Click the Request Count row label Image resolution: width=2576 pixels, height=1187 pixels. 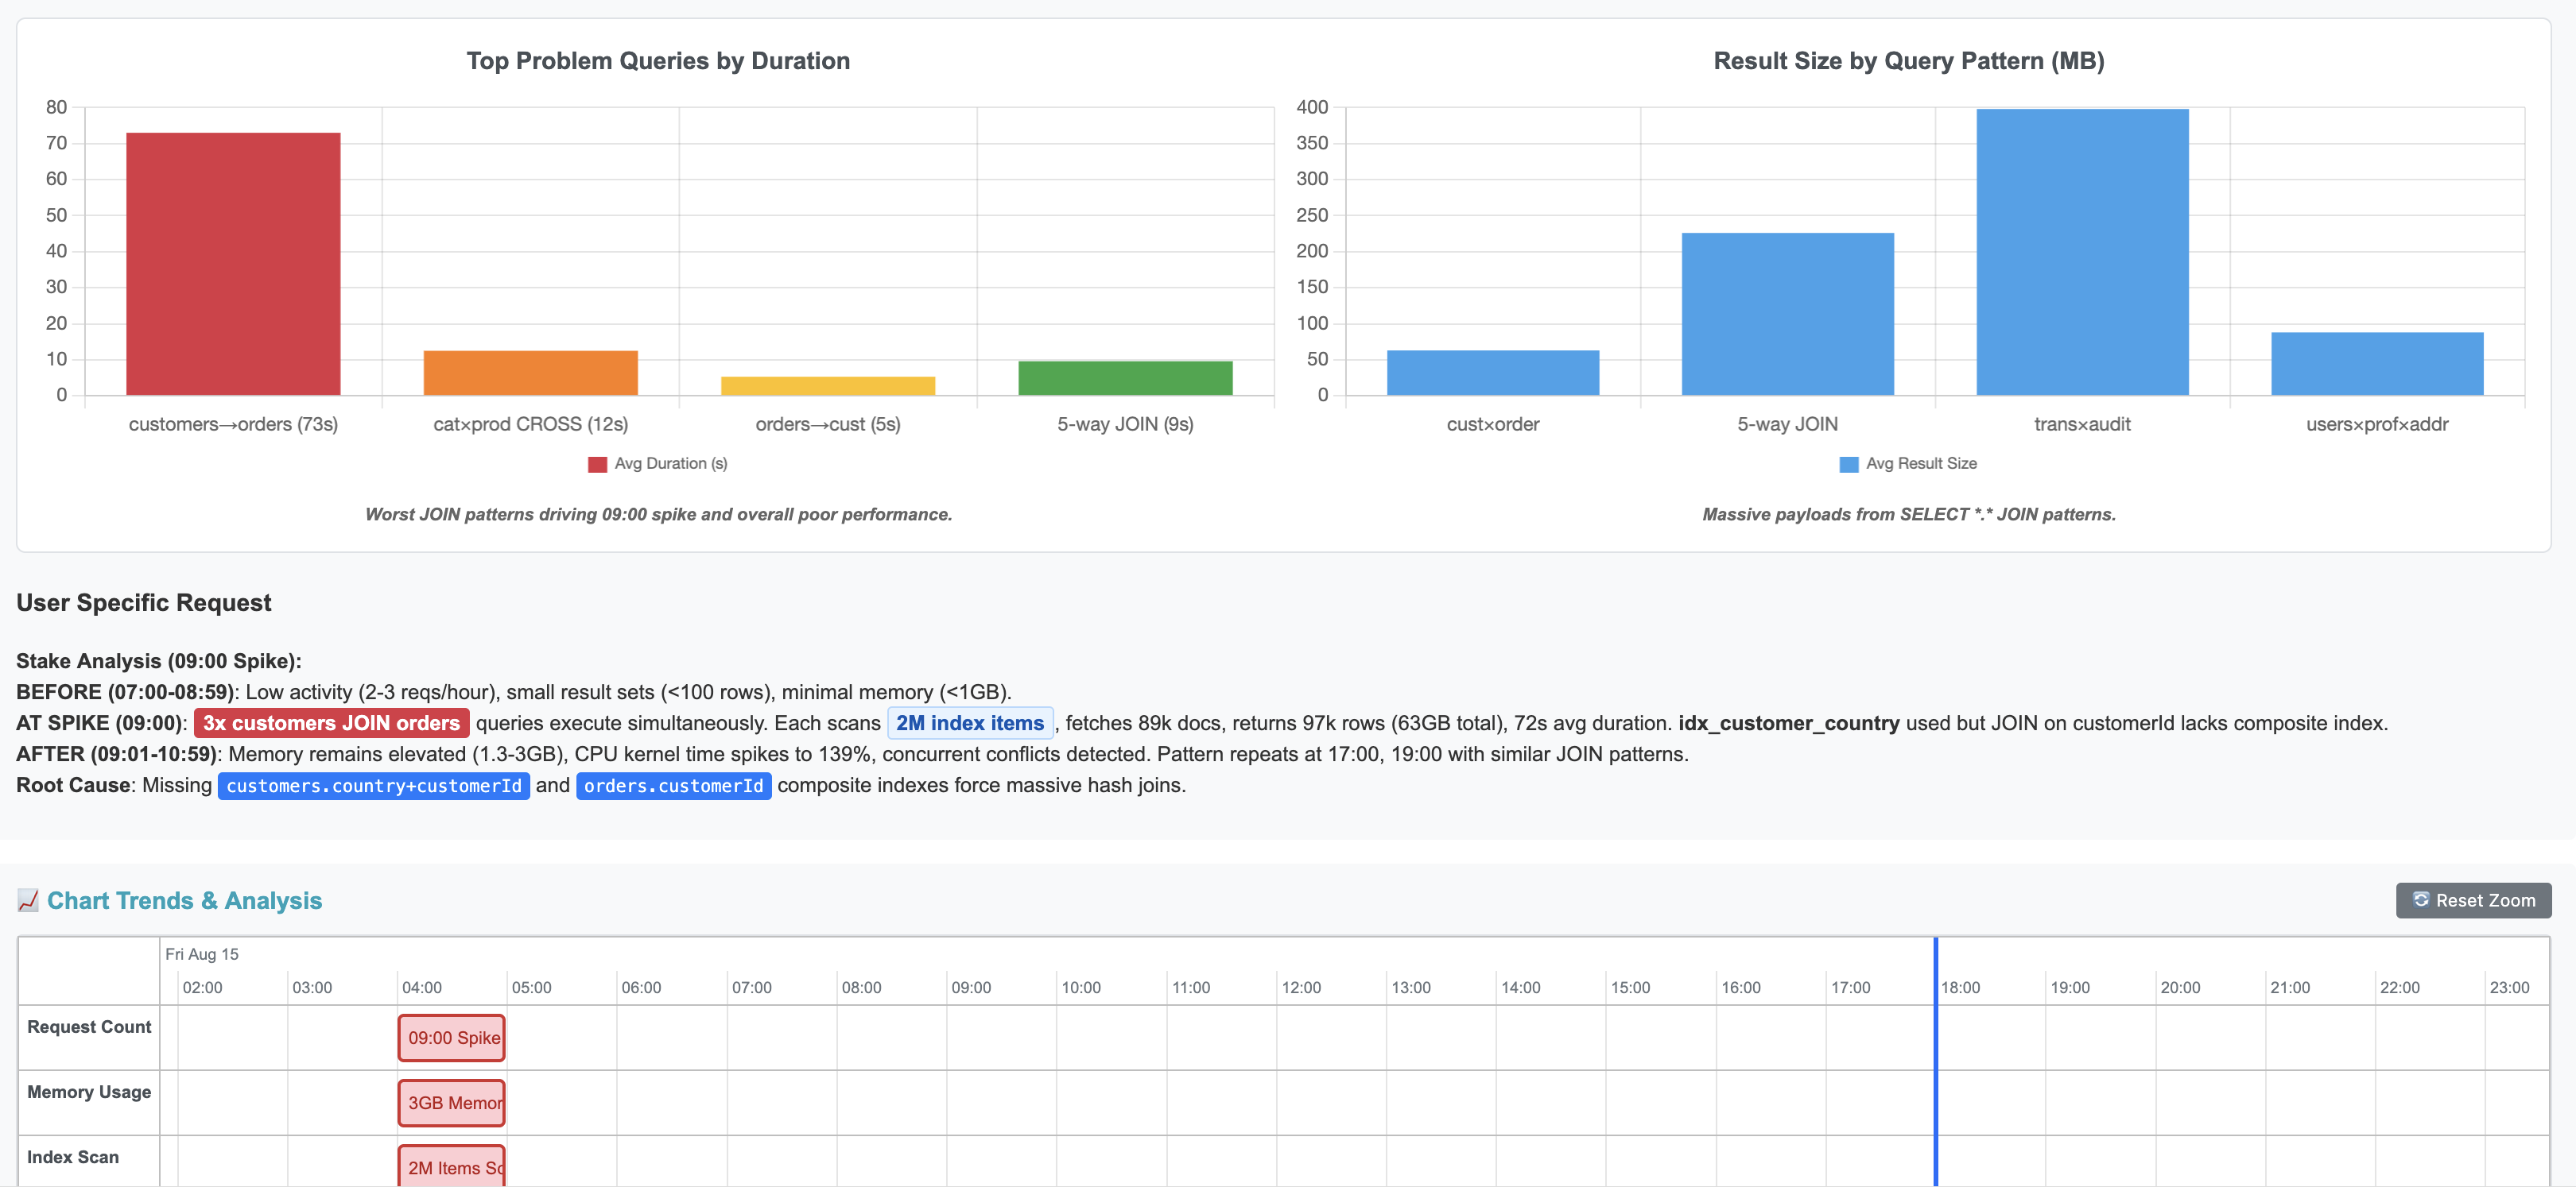pos(89,1027)
